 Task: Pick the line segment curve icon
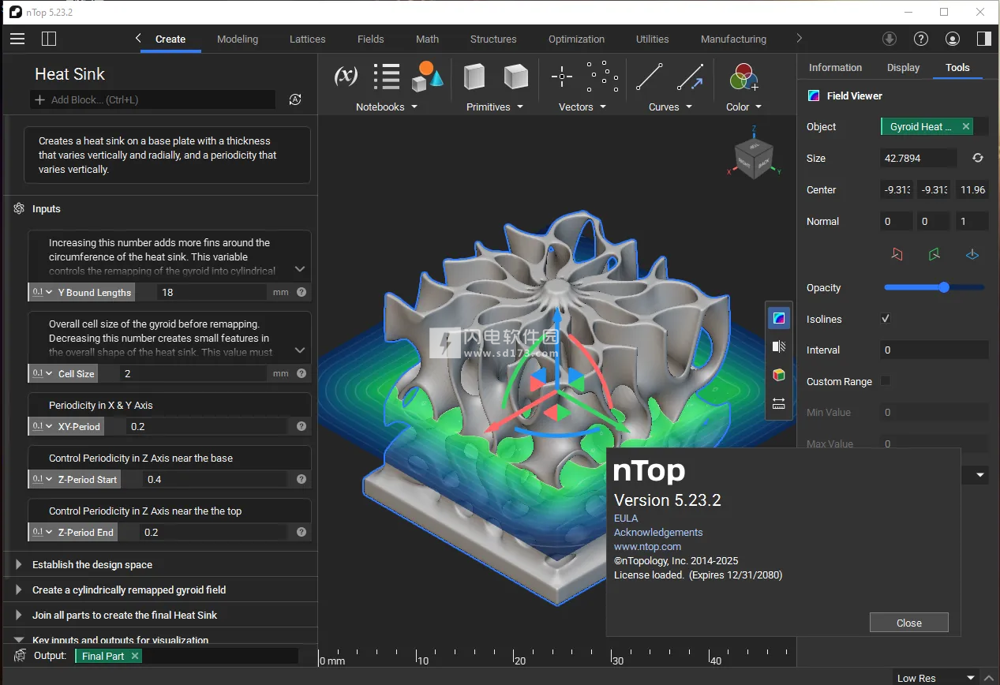(x=649, y=77)
